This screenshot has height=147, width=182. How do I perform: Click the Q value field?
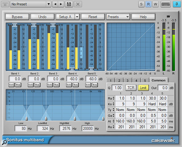tap(117, 88)
